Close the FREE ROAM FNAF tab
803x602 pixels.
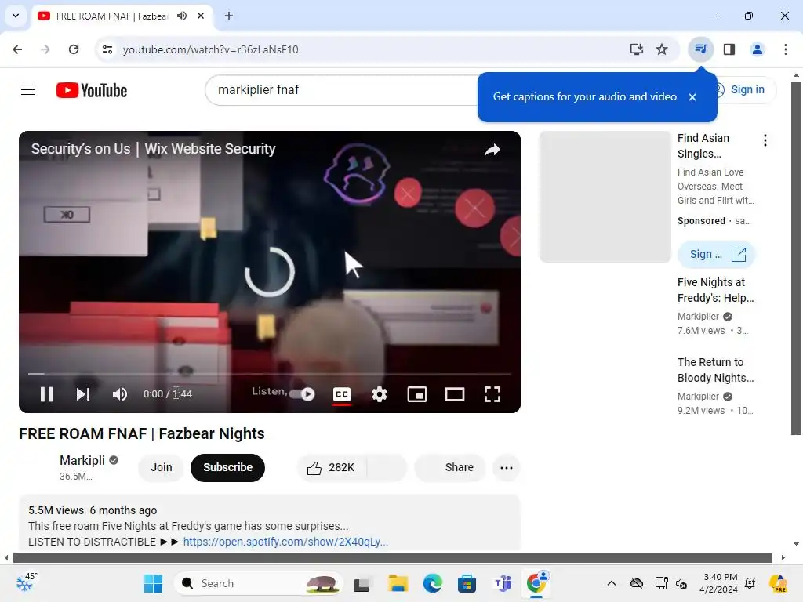[x=201, y=16]
